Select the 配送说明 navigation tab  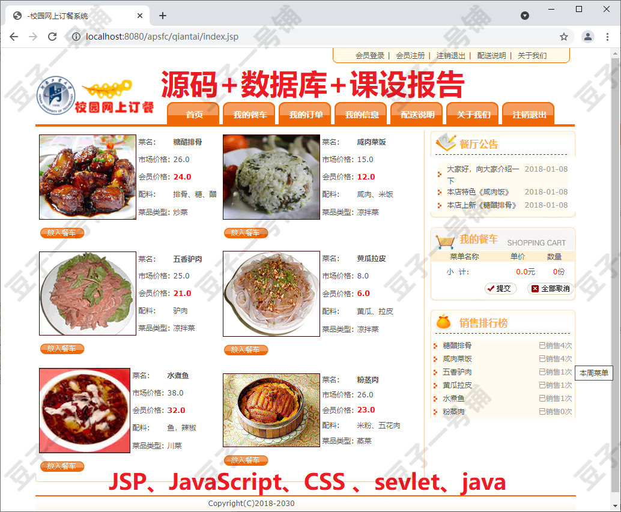point(417,114)
